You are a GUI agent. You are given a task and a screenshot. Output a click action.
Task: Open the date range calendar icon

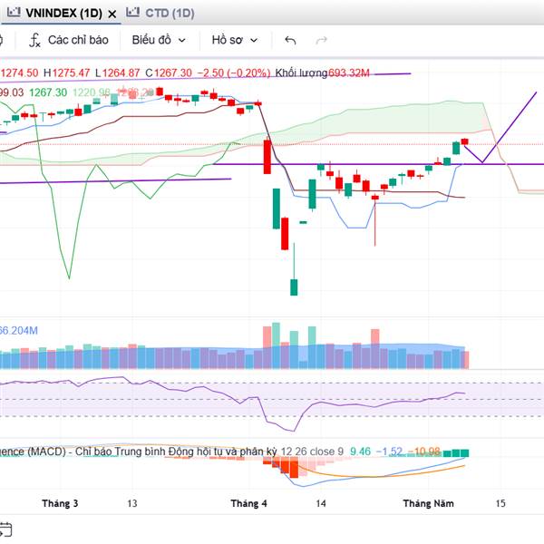pos(5,529)
